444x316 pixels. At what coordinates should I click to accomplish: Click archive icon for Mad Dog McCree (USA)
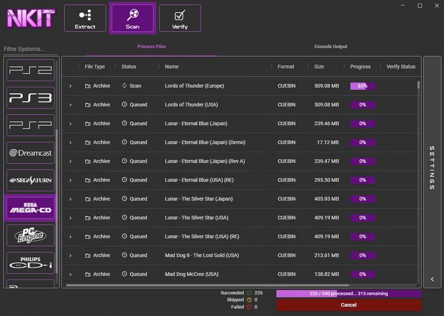point(88,274)
